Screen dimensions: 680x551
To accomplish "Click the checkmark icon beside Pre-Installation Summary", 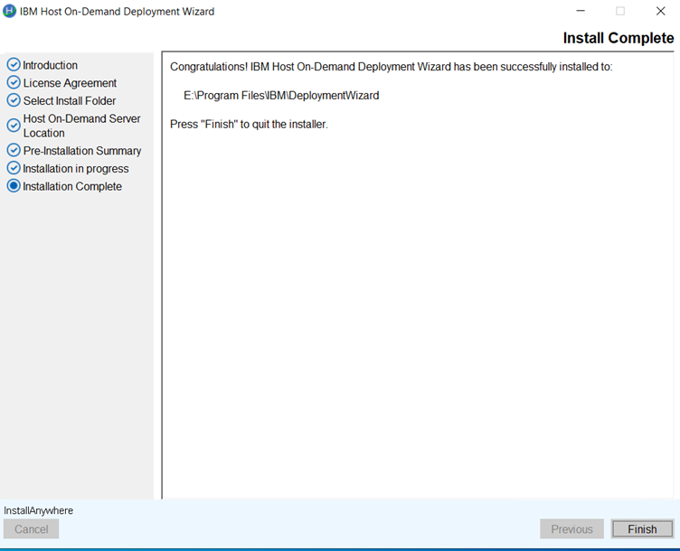I will click(14, 151).
